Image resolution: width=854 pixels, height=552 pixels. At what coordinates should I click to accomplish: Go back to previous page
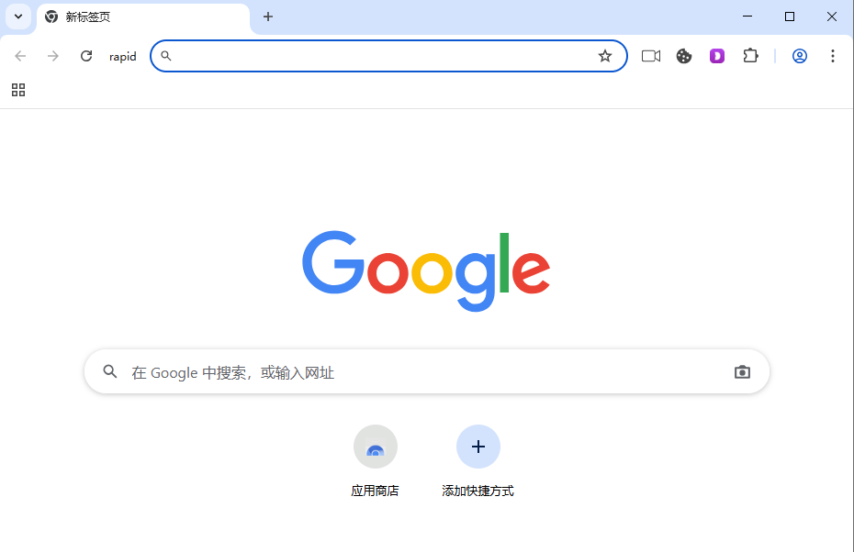click(x=20, y=56)
